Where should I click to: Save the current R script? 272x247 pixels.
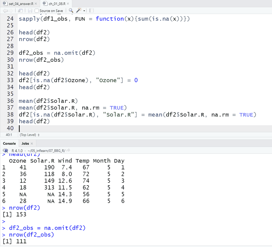click(x=30, y=11)
